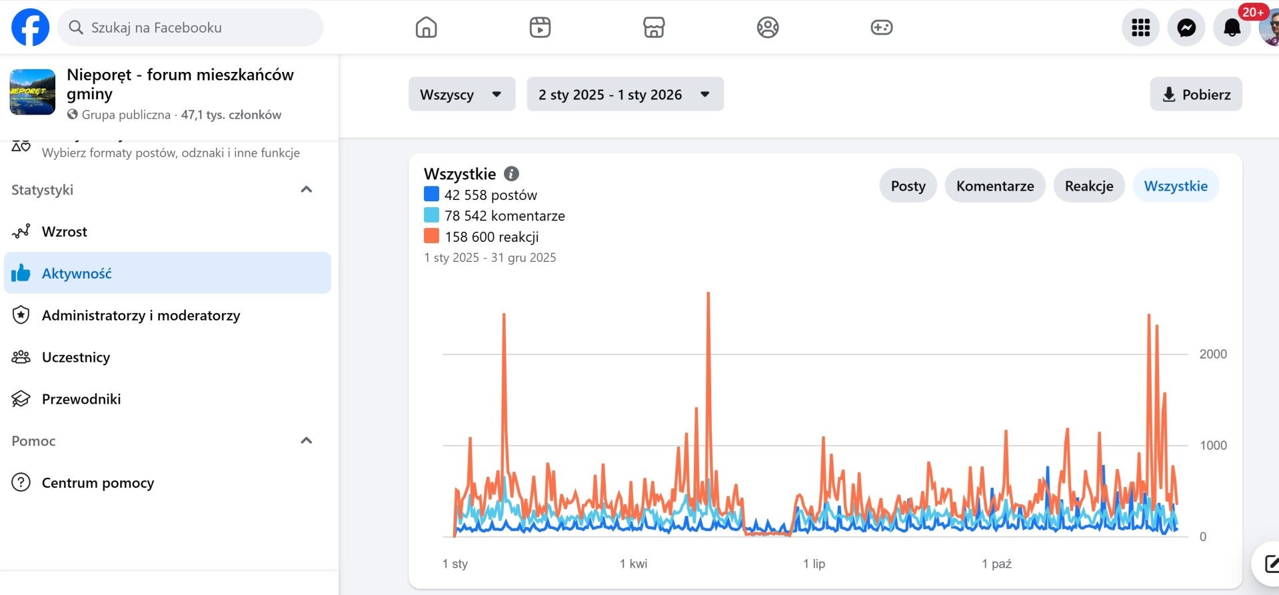Toggle the Komentarze chart filter
The image size is (1279, 595).
coord(994,186)
